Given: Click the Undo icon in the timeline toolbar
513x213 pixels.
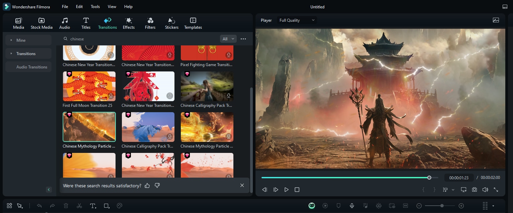Looking at the screenshot, I should click(39, 206).
